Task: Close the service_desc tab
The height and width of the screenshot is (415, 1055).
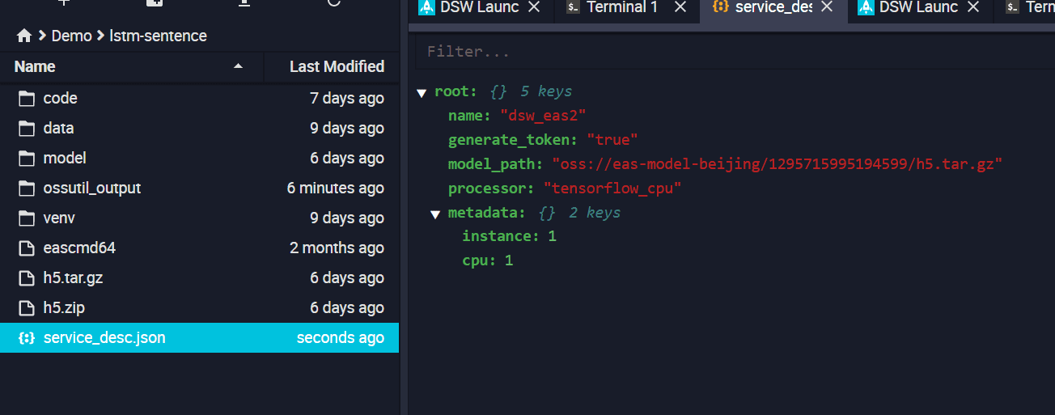Action: [826, 7]
